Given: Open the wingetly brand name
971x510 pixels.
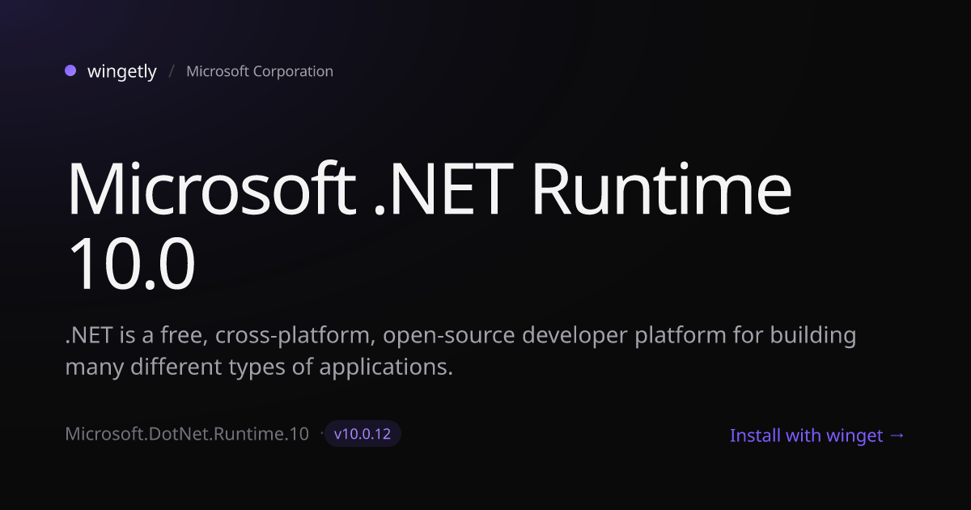Looking at the screenshot, I should (x=122, y=71).
